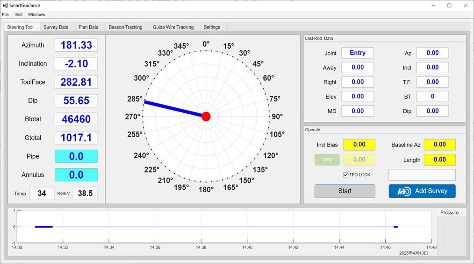Click the Start button

(x=345, y=191)
